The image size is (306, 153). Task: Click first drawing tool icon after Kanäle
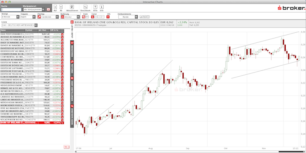coord(141,17)
